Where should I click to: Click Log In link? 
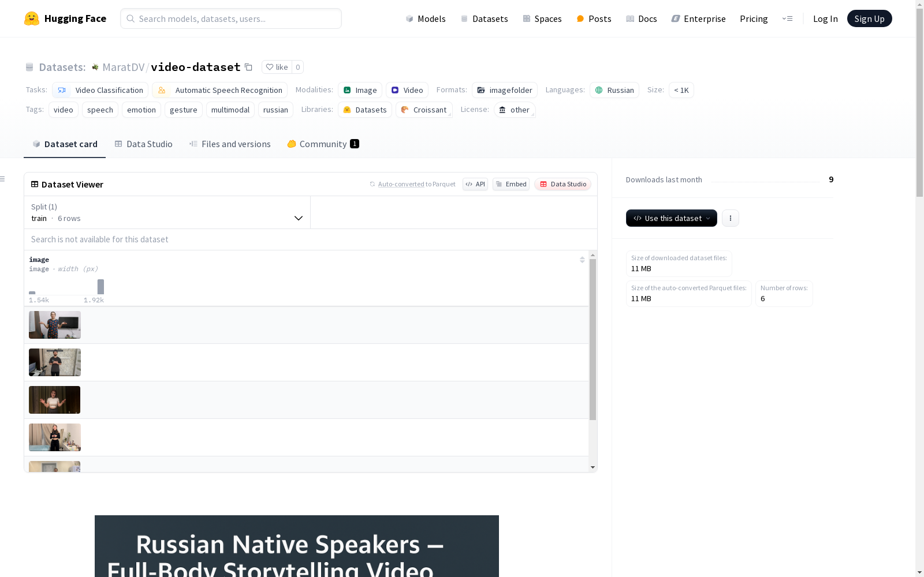[825, 18]
